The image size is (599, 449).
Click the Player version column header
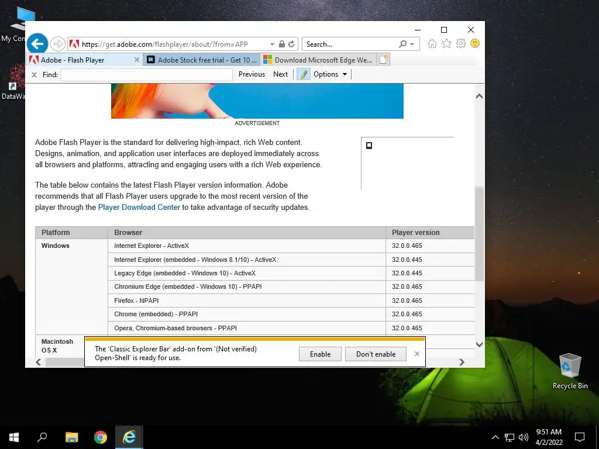(x=430, y=233)
